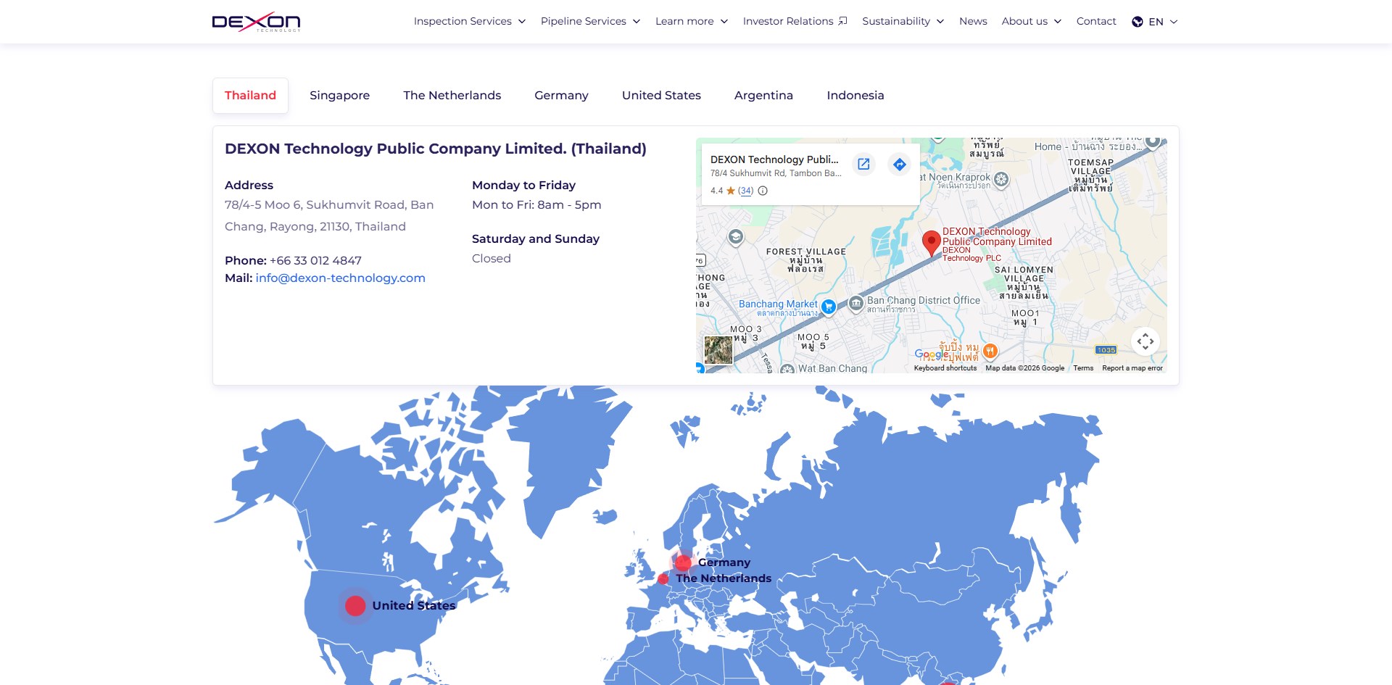The width and height of the screenshot is (1392, 685).
Task: Click the Wat Ban Chang temple pin
Action: pyautogui.click(x=788, y=370)
